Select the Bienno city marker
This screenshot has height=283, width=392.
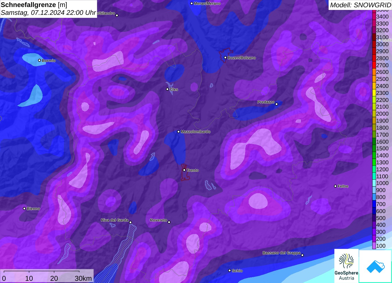click(x=24, y=209)
